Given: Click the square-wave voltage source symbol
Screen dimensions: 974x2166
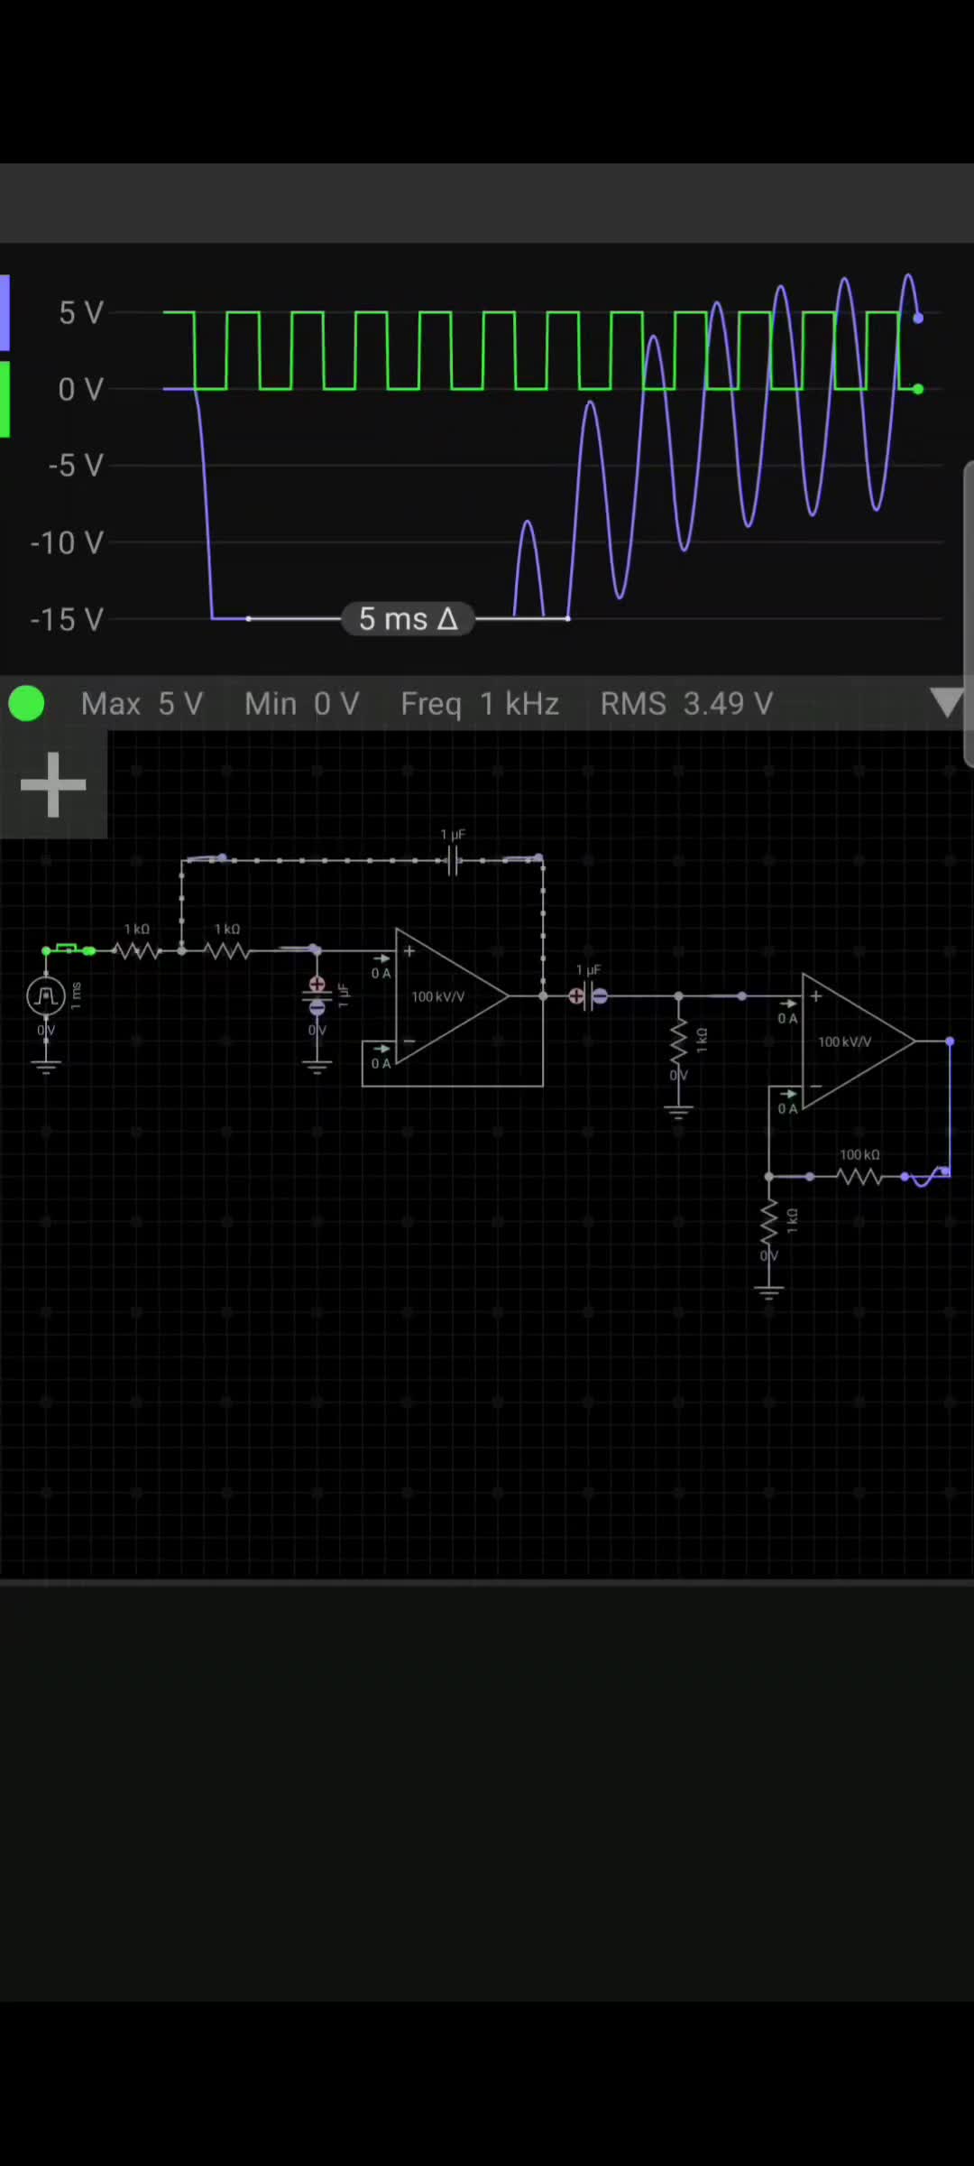Looking at the screenshot, I should (x=46, y=995).
